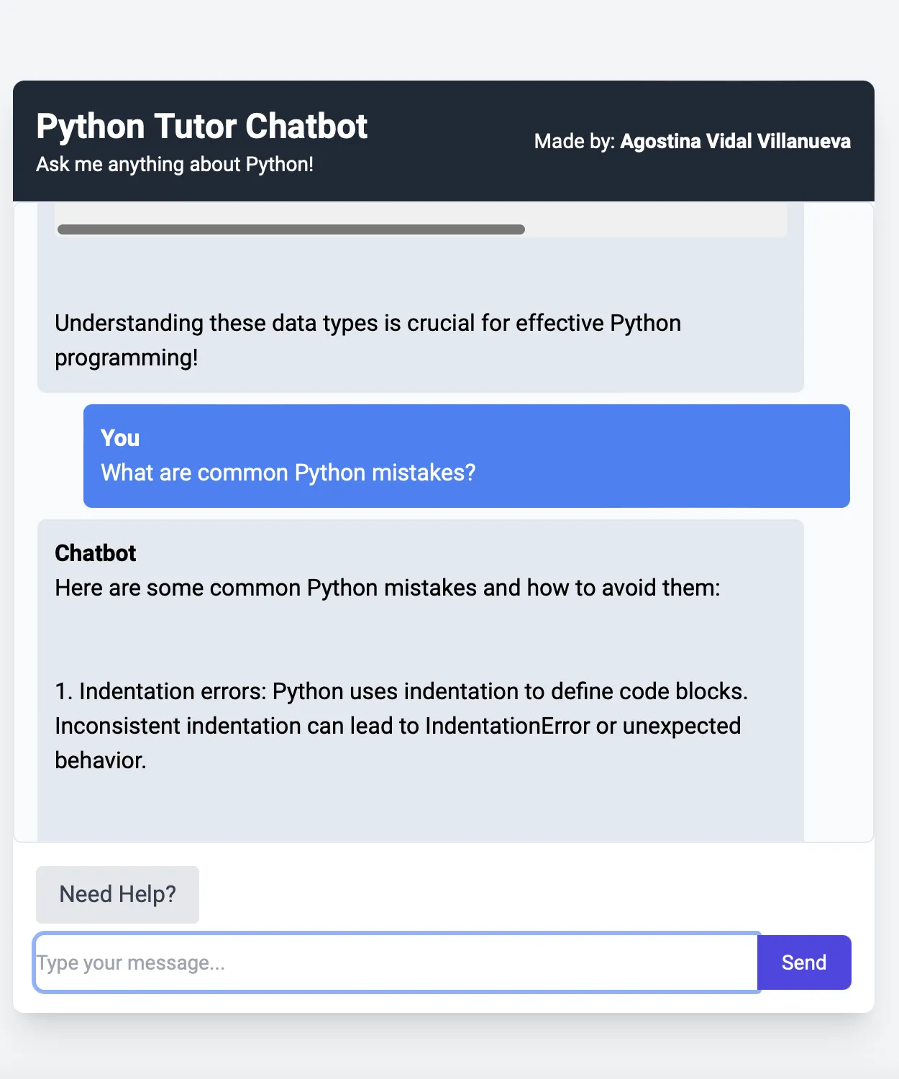Screen dimensions: 899x1079
Task: Click blank space right of Need Help? button
Action: 503,894
